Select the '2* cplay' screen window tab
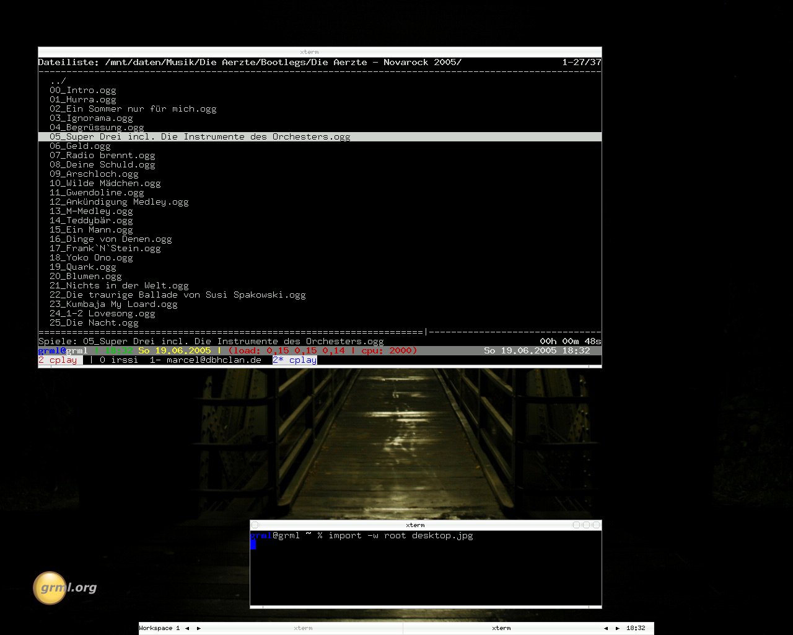 tap(295, 360)
